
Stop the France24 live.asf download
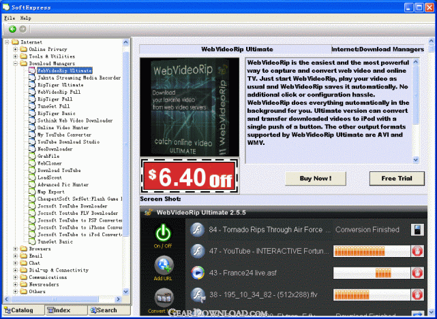click(x=417, y=273)
